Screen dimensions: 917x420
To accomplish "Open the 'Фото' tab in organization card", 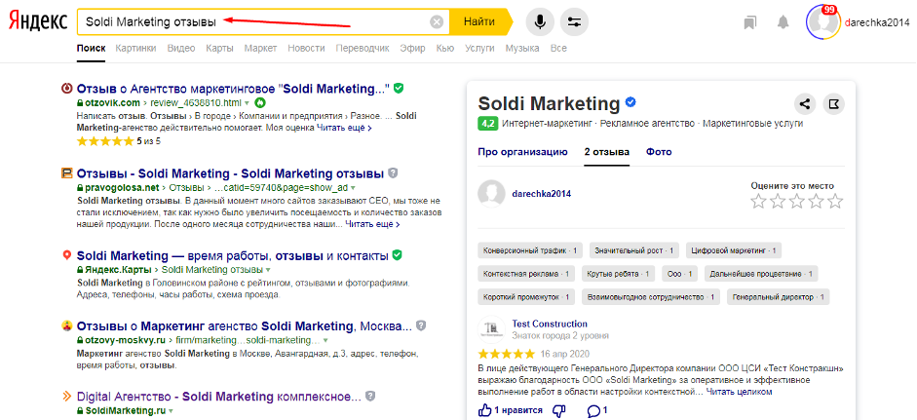I will 659,152.
